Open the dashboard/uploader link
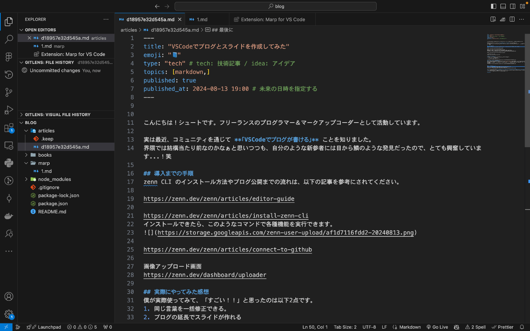The width and height of the screenshot is (530, 331). pyautogui.click(x=205, y=275)
